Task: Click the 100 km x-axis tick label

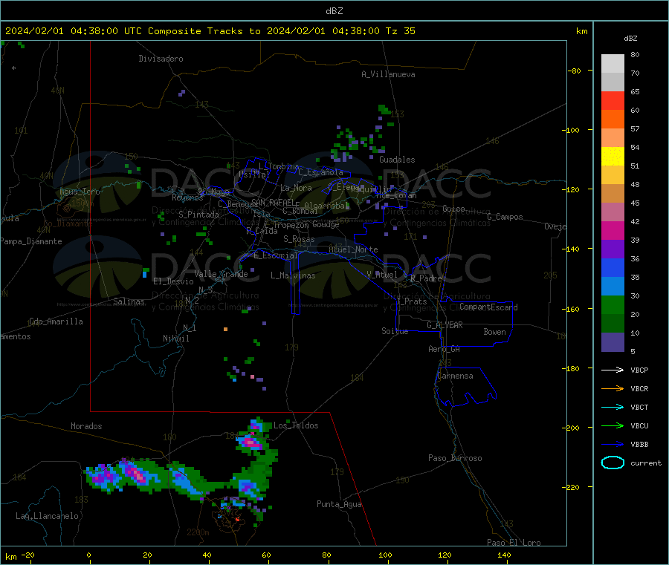Action: [x=385, y=555]
